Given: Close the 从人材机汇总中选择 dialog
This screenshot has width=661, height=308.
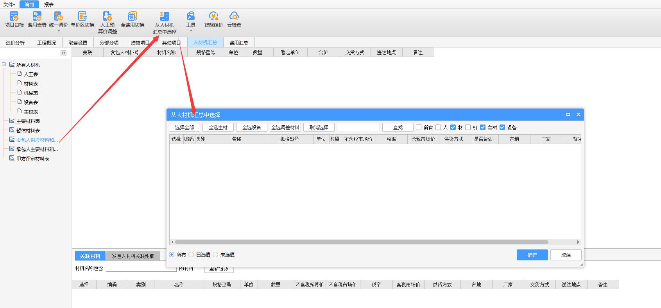Looking at the screenshot, I should pos(578,114).
